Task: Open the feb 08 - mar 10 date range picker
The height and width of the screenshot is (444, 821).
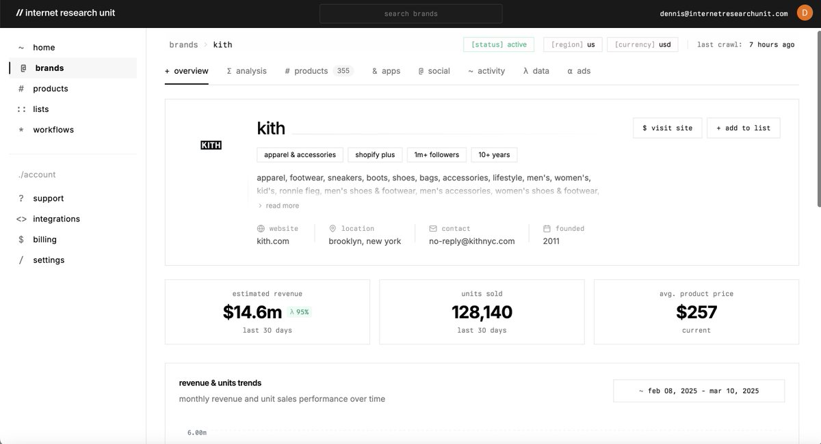Action: [x=699, y=391]
